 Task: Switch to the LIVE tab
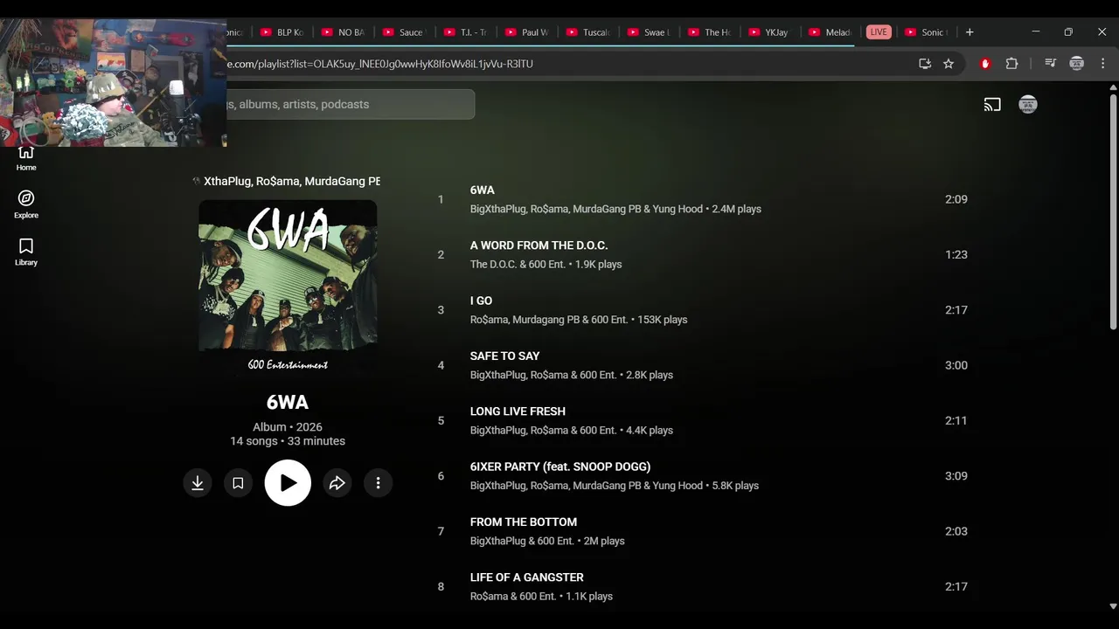point(879,32)
